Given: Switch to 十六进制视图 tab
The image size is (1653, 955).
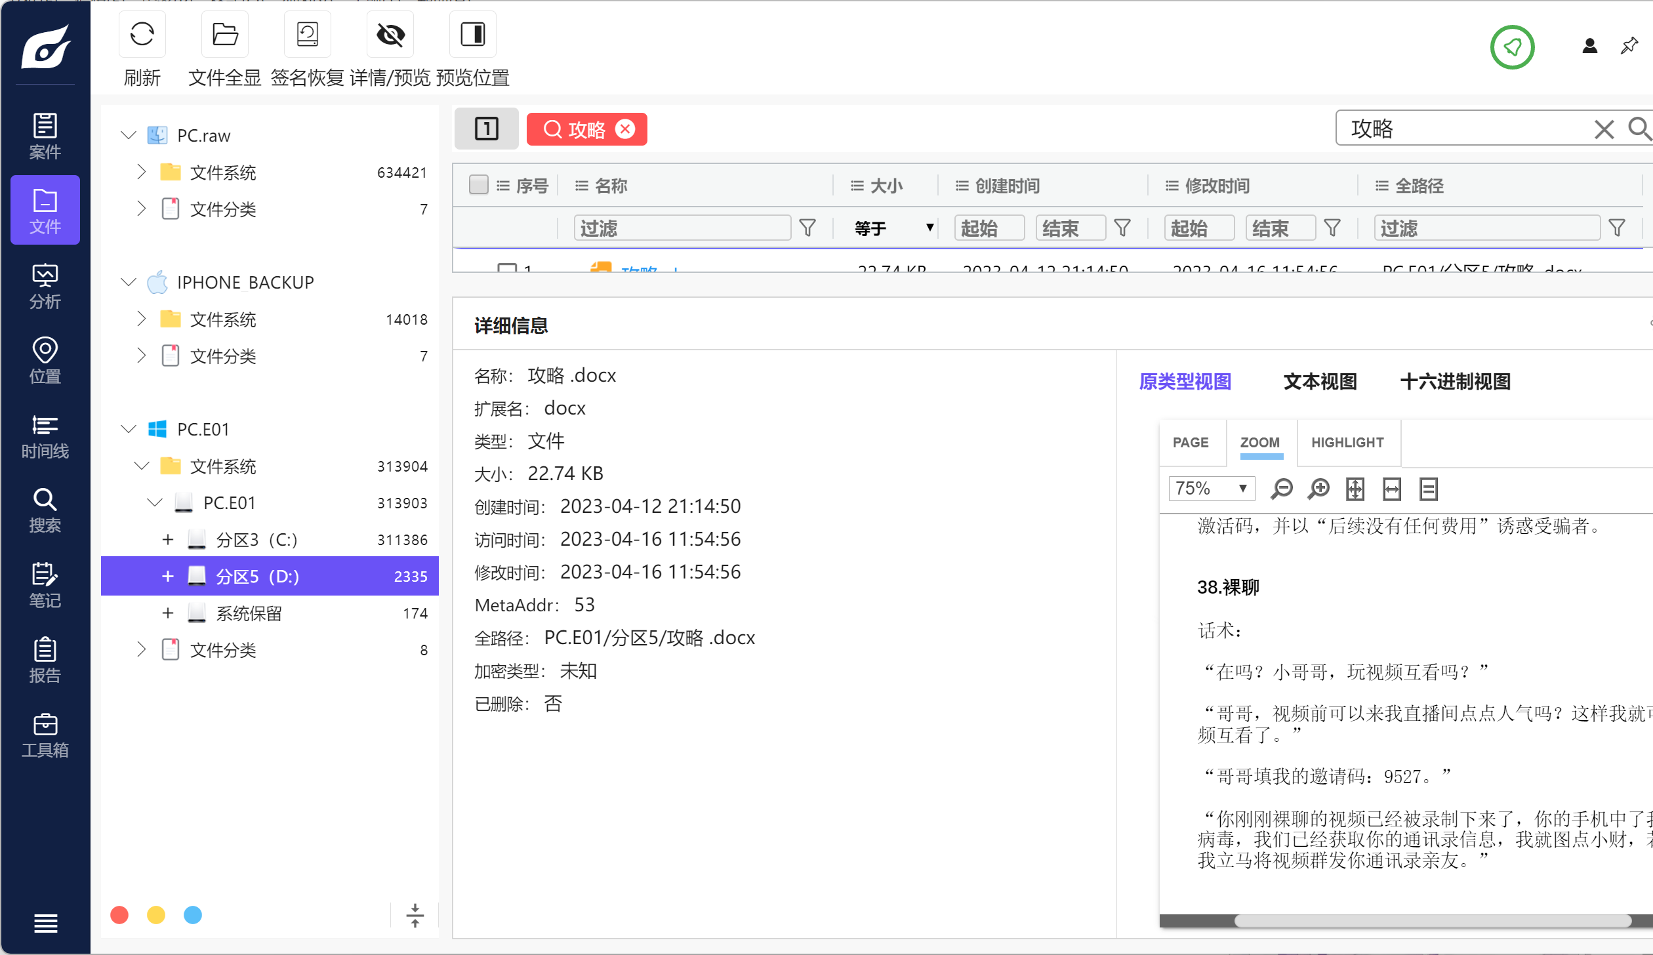Looking at the screenshot, I should 1455,381.
